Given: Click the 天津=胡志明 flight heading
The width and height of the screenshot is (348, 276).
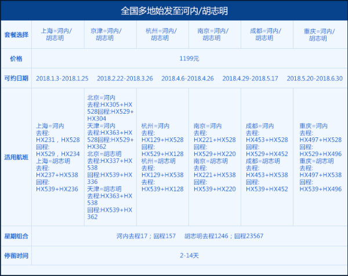Looking at the screenshot, I should click(104, 189).
